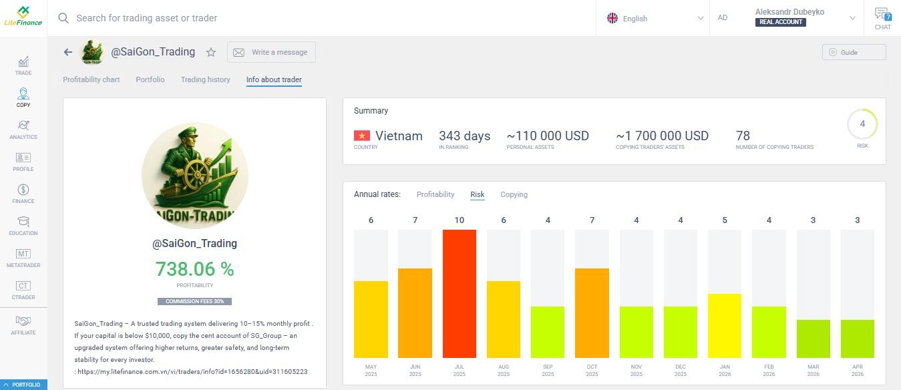This screenshot has height=390, width=901.
Task: Switch to the Profitability chart tab
Action: (92, 79)
